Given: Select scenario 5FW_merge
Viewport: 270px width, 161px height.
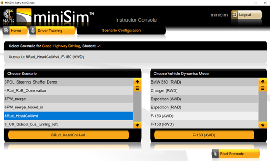Looking at the screenshot, I should (x=68, y=99).
